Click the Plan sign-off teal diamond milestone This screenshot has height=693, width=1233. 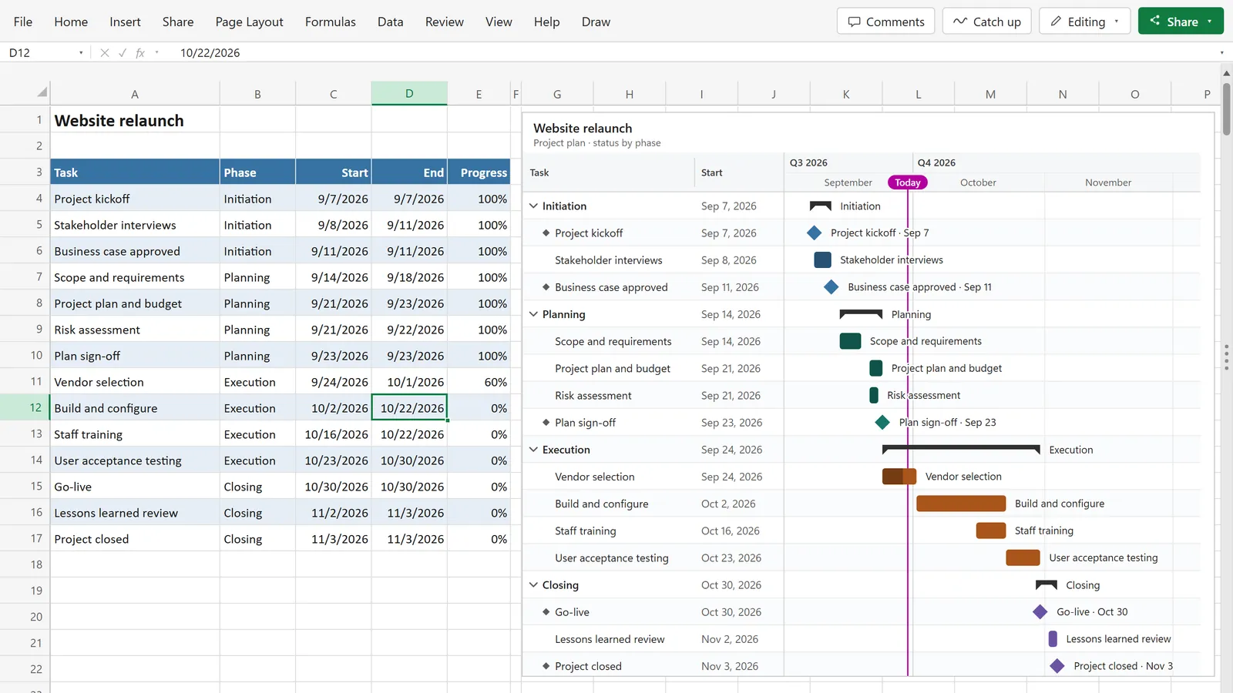click(882, 422)
